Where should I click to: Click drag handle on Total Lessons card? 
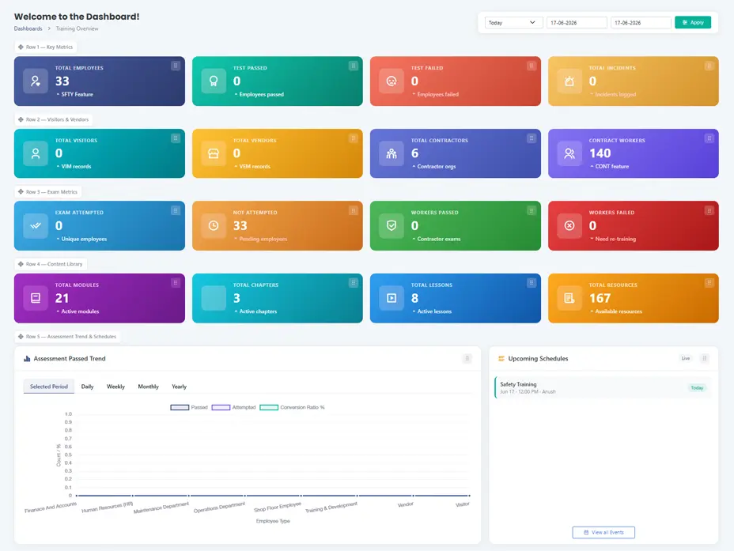pyautogui.click(x=532, y=283)
